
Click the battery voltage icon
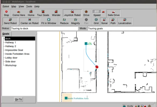(x=124, y=106)
